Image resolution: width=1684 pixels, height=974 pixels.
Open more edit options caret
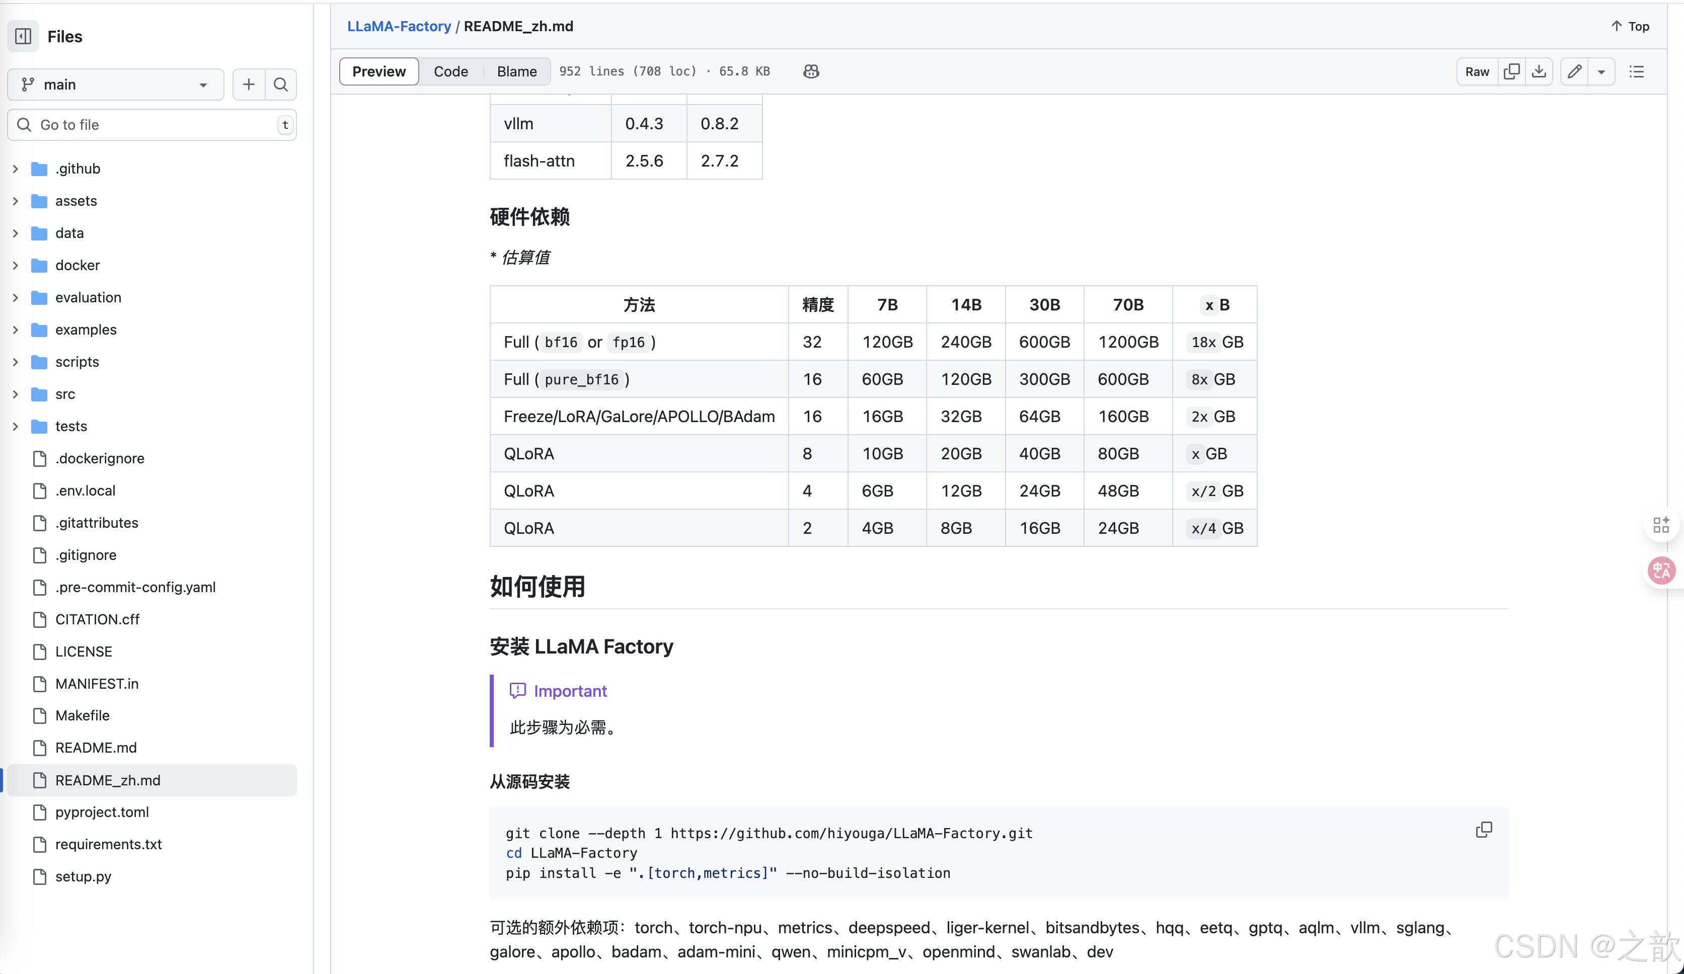tap(1601, 71)
